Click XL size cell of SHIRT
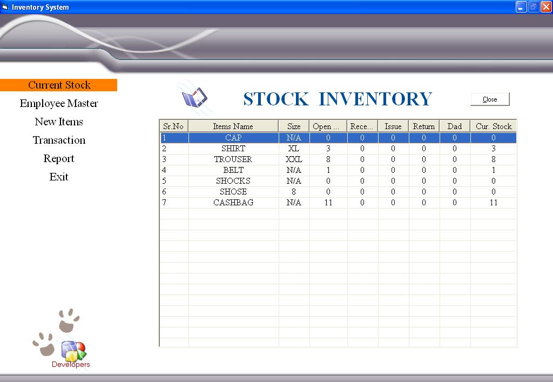 pos(294,149)
